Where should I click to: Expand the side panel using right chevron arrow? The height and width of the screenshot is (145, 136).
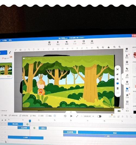(122, 79)
